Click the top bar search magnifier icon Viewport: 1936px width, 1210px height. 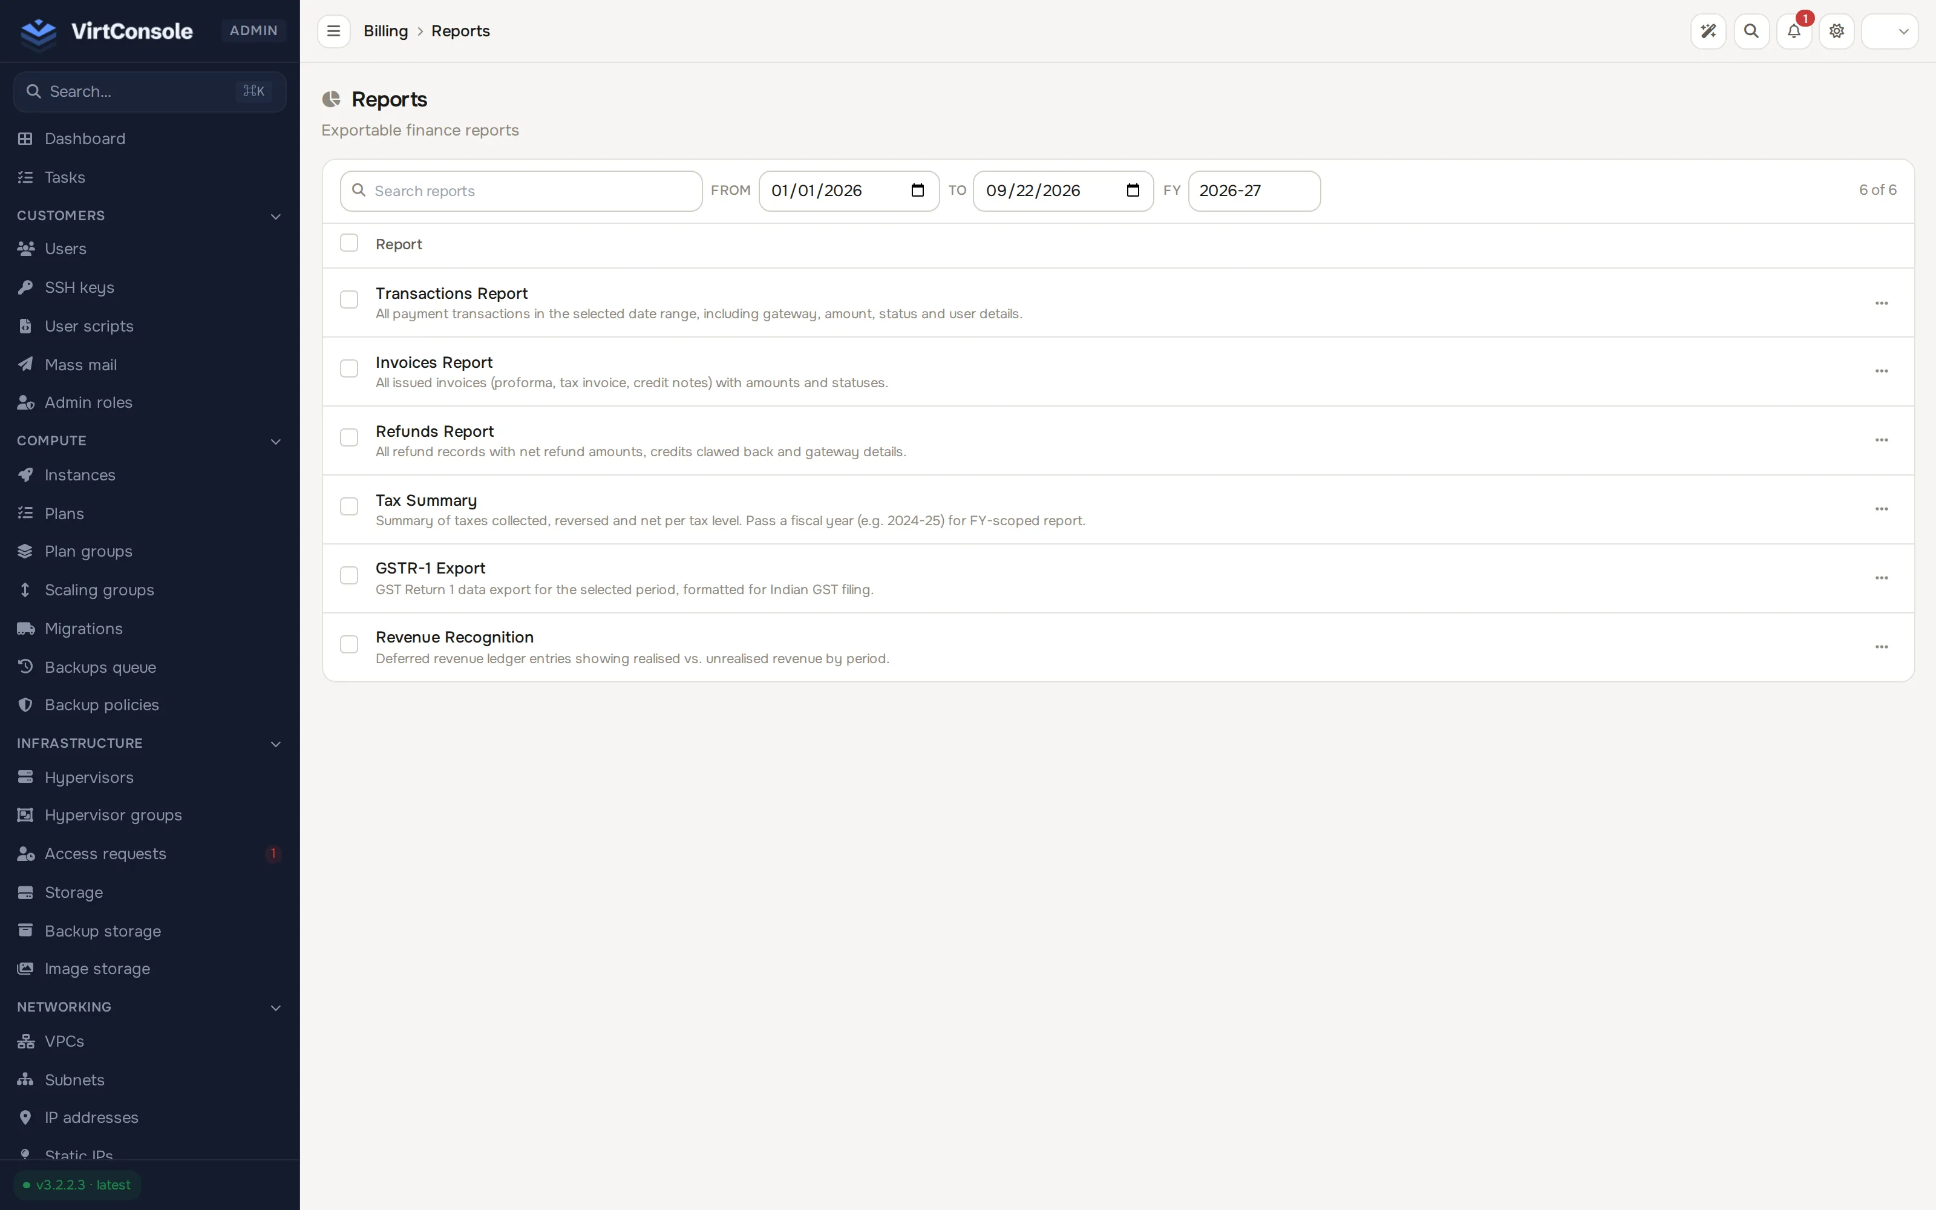1751,31
